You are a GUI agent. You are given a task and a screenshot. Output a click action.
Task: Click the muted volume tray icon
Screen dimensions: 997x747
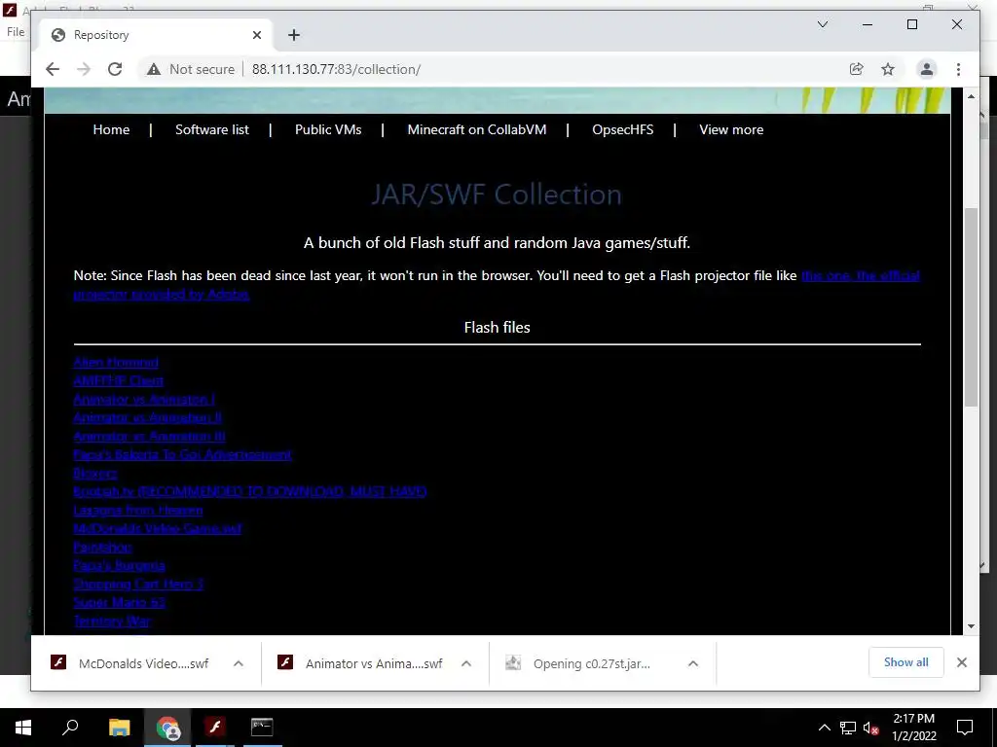click(871, 728)
